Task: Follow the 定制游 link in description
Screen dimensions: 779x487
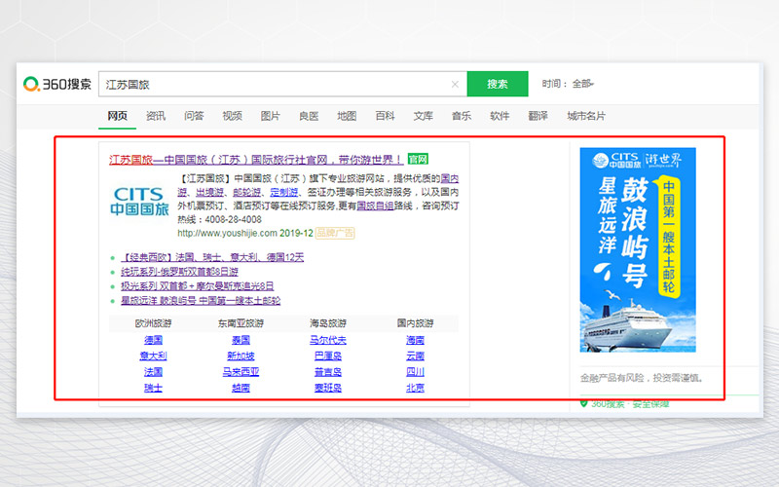Action: pos(284,192)
